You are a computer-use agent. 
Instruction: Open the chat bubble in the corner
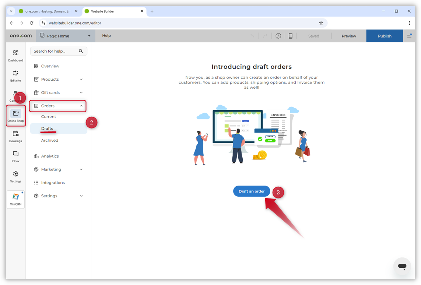(x=402, y=267)
